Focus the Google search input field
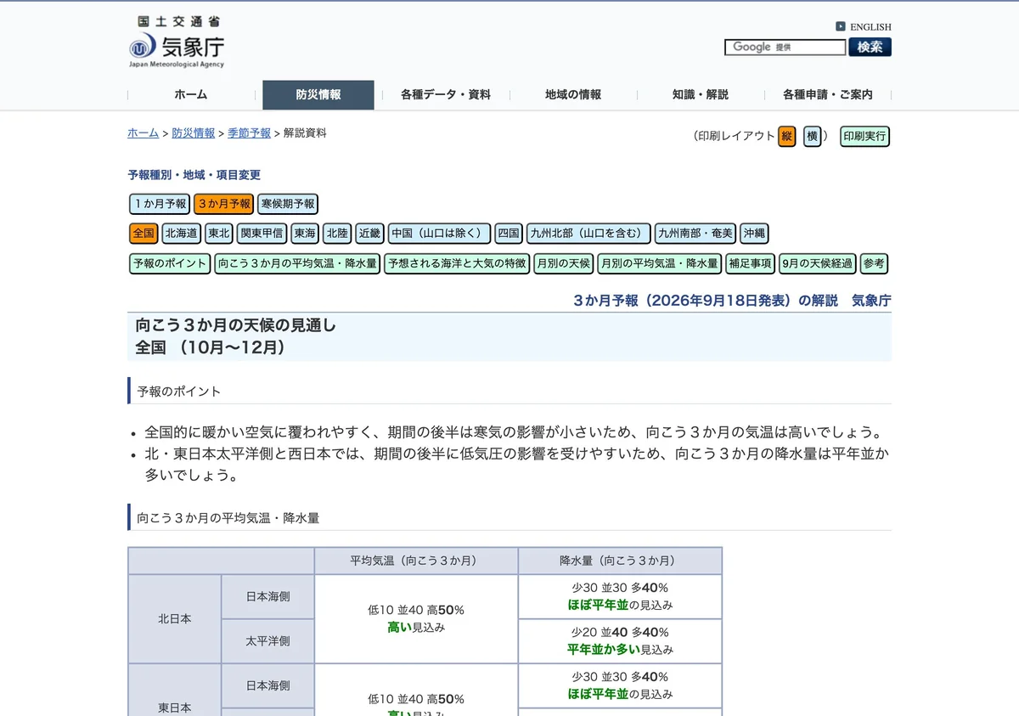1019x716 pixels. (785, 48)
